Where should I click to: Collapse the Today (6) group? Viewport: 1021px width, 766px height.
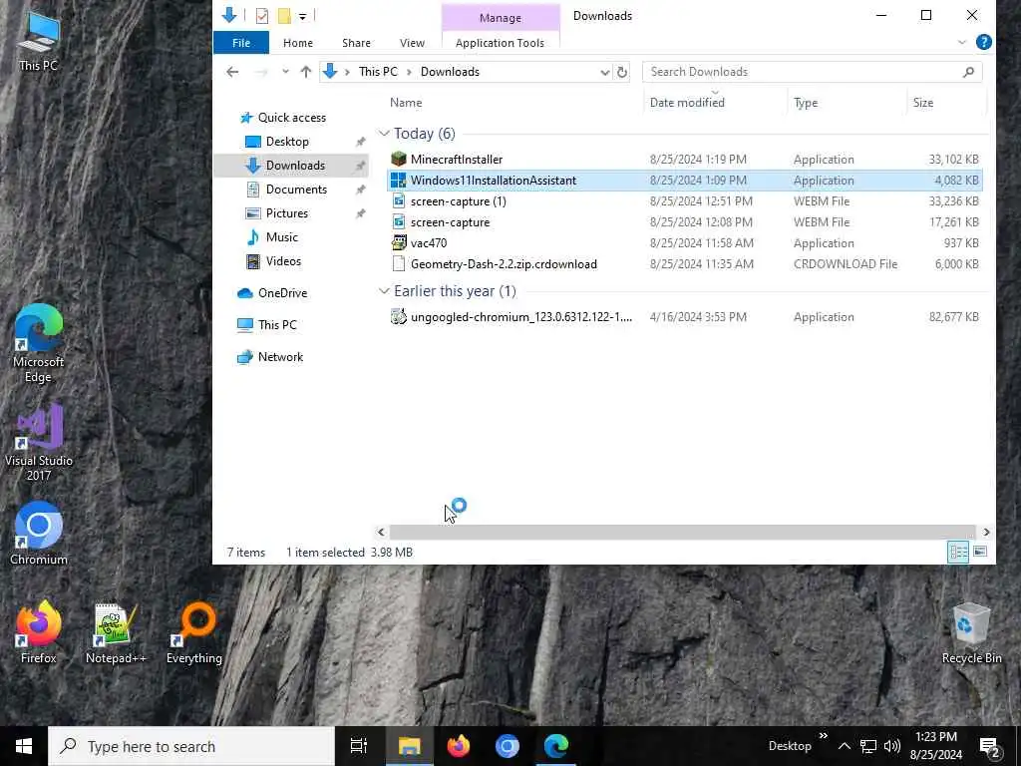384,134
